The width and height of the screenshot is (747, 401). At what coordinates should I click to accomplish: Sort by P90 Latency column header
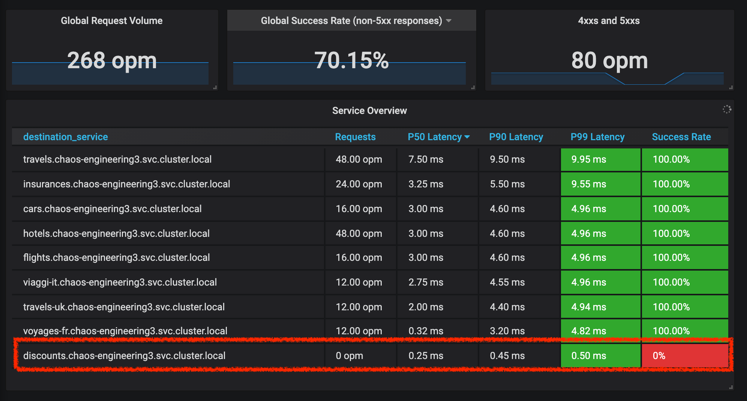coord(516,137)
